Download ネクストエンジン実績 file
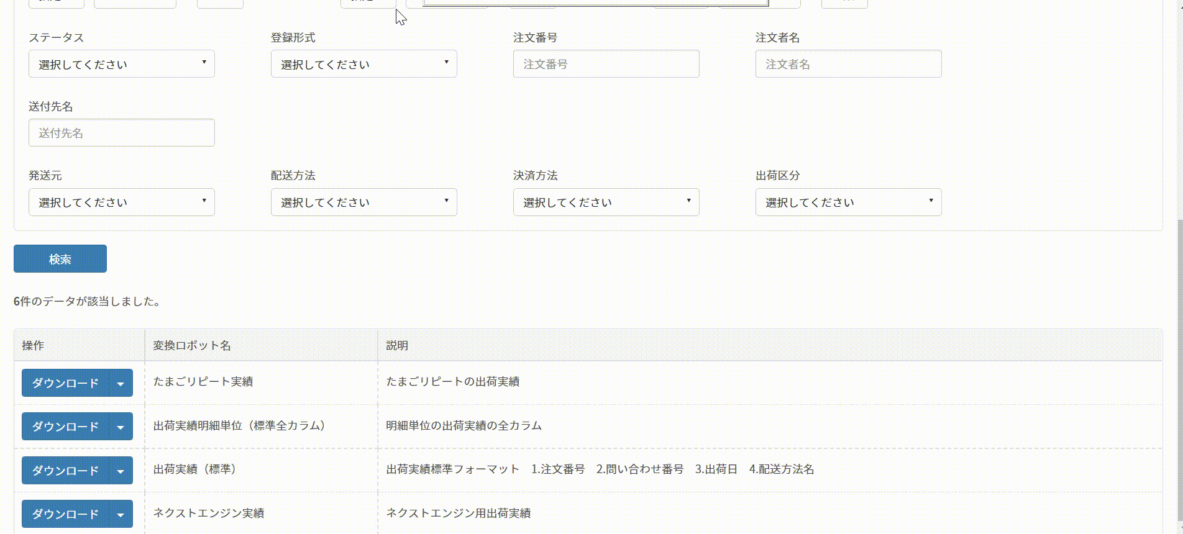Image resolution: width=1183 pixels, height=534 pixels. coord(65,514)
